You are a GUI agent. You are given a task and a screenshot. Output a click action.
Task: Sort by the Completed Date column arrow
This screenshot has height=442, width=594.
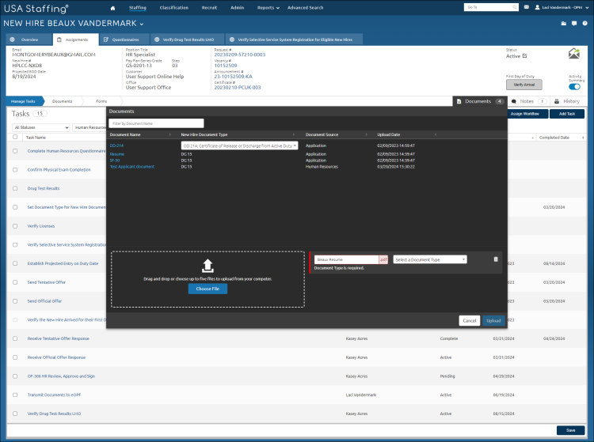pos(583,138)
